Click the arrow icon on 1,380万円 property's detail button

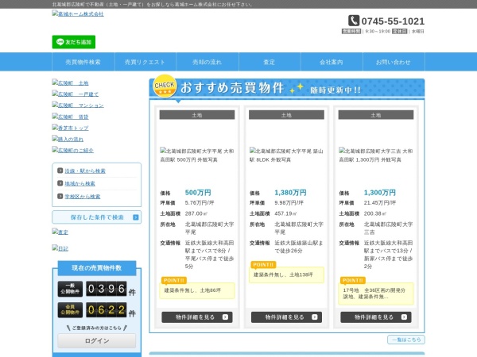click(x=315, y=317)
